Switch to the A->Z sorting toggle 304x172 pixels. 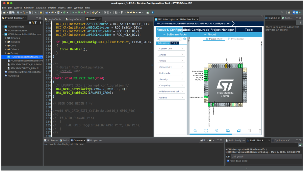coord(175,43)
